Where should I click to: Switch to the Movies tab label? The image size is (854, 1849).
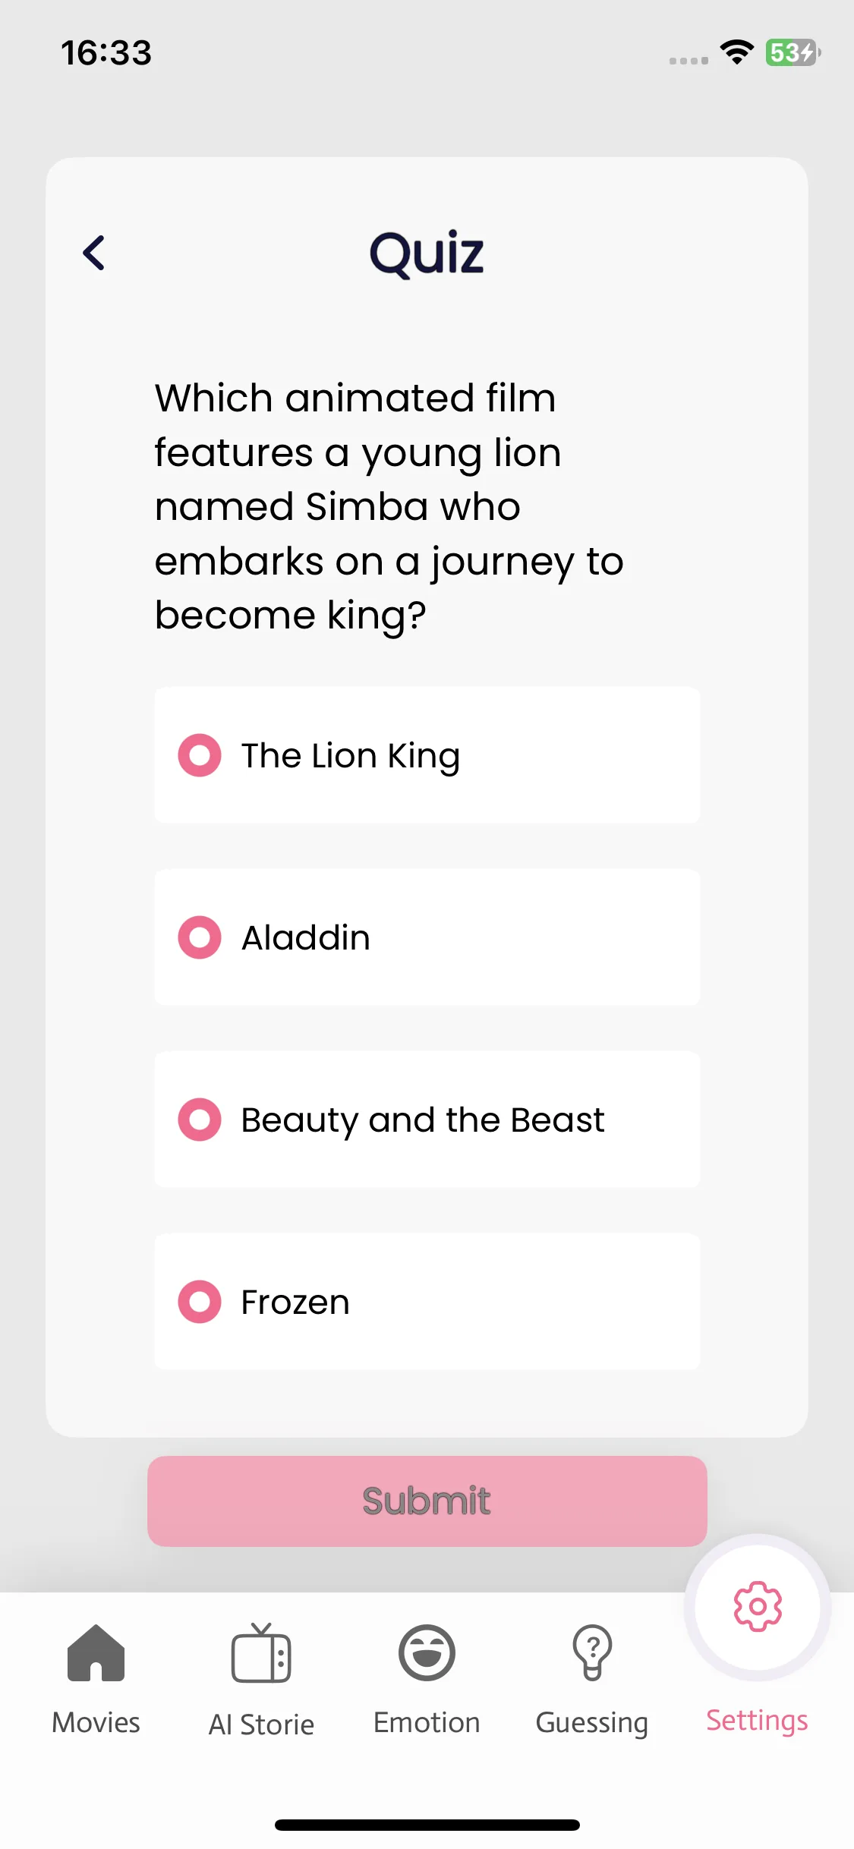point(96,1722)
